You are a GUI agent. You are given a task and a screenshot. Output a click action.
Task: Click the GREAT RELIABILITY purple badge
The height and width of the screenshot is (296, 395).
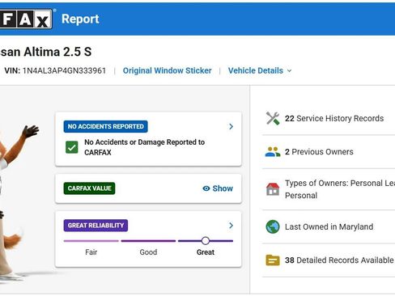[96, 226]
